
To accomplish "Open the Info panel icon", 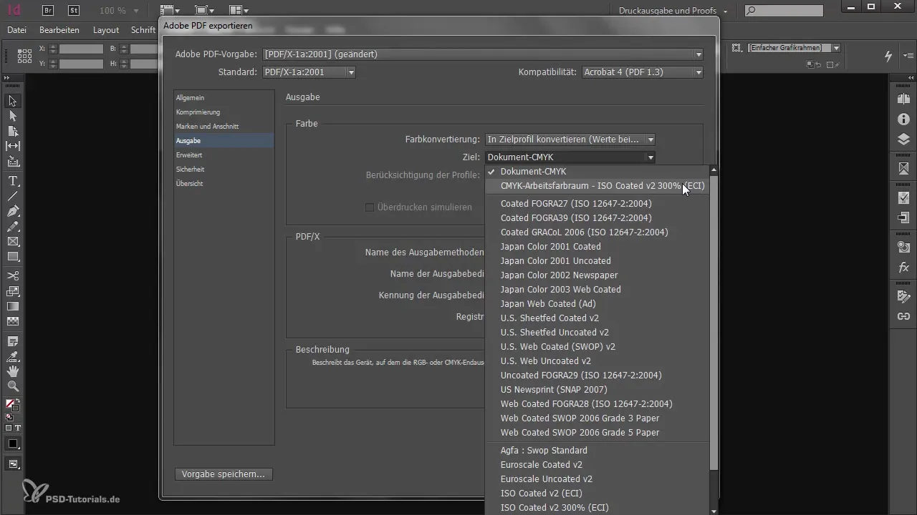I will [x=903, y=119].
